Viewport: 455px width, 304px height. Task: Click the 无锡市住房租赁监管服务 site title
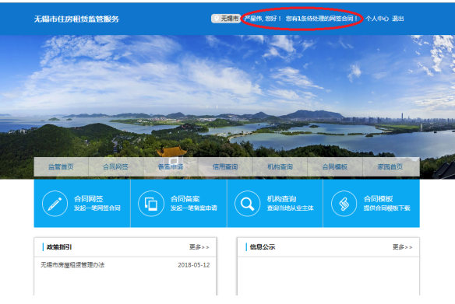(x=76, y=19)
